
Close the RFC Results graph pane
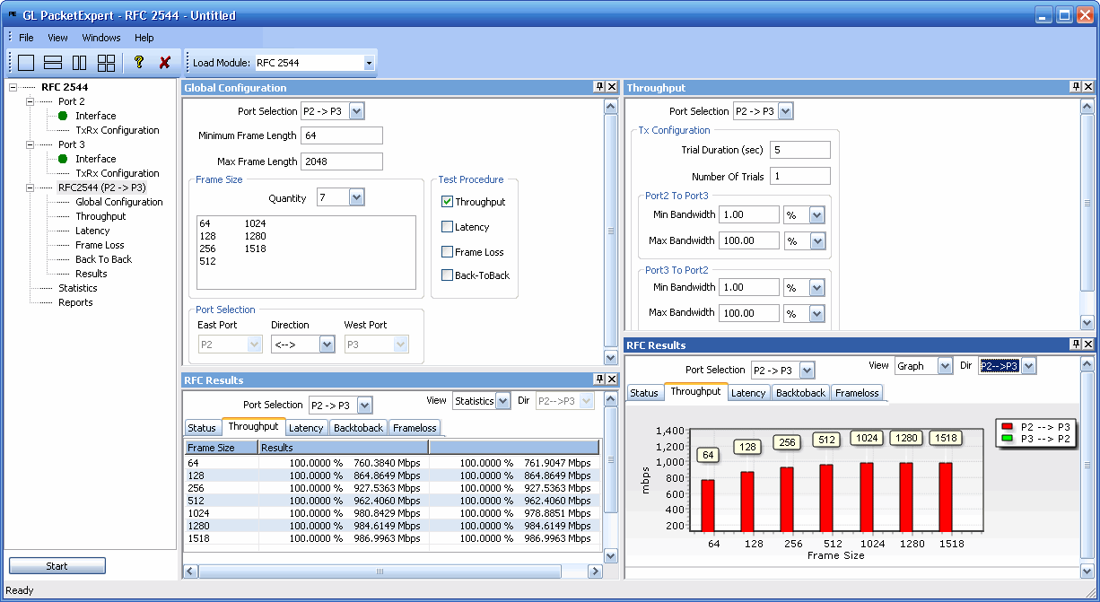(1088, 345)
